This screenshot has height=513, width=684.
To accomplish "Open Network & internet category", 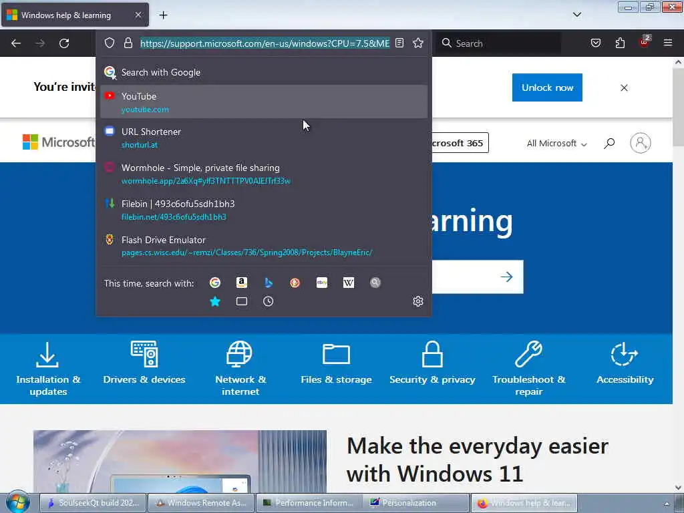I will (x=240, y=369).
